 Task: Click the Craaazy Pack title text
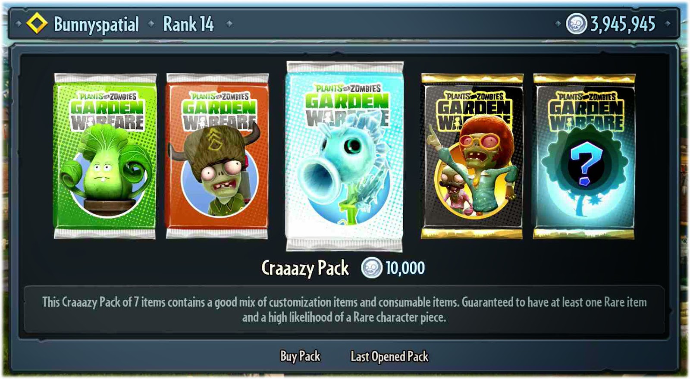point(305,268)
